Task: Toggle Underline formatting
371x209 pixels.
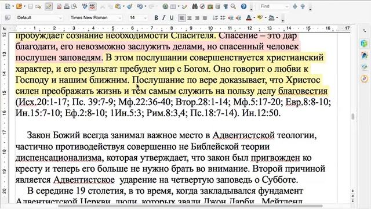Action: 172,17
